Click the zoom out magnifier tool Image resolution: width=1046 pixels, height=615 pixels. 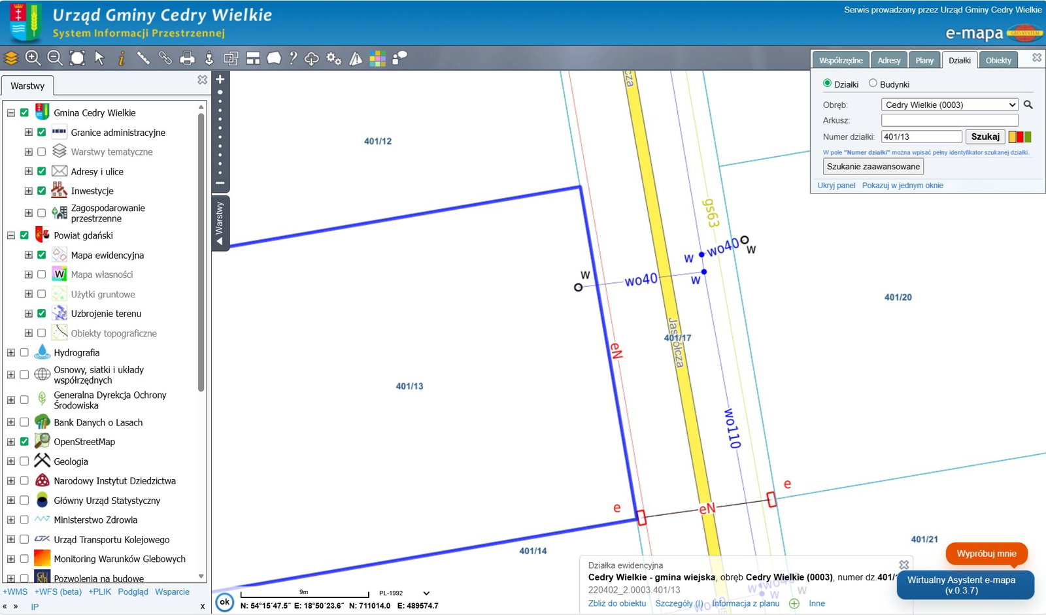pyautogui.click(x=55, y=58)
